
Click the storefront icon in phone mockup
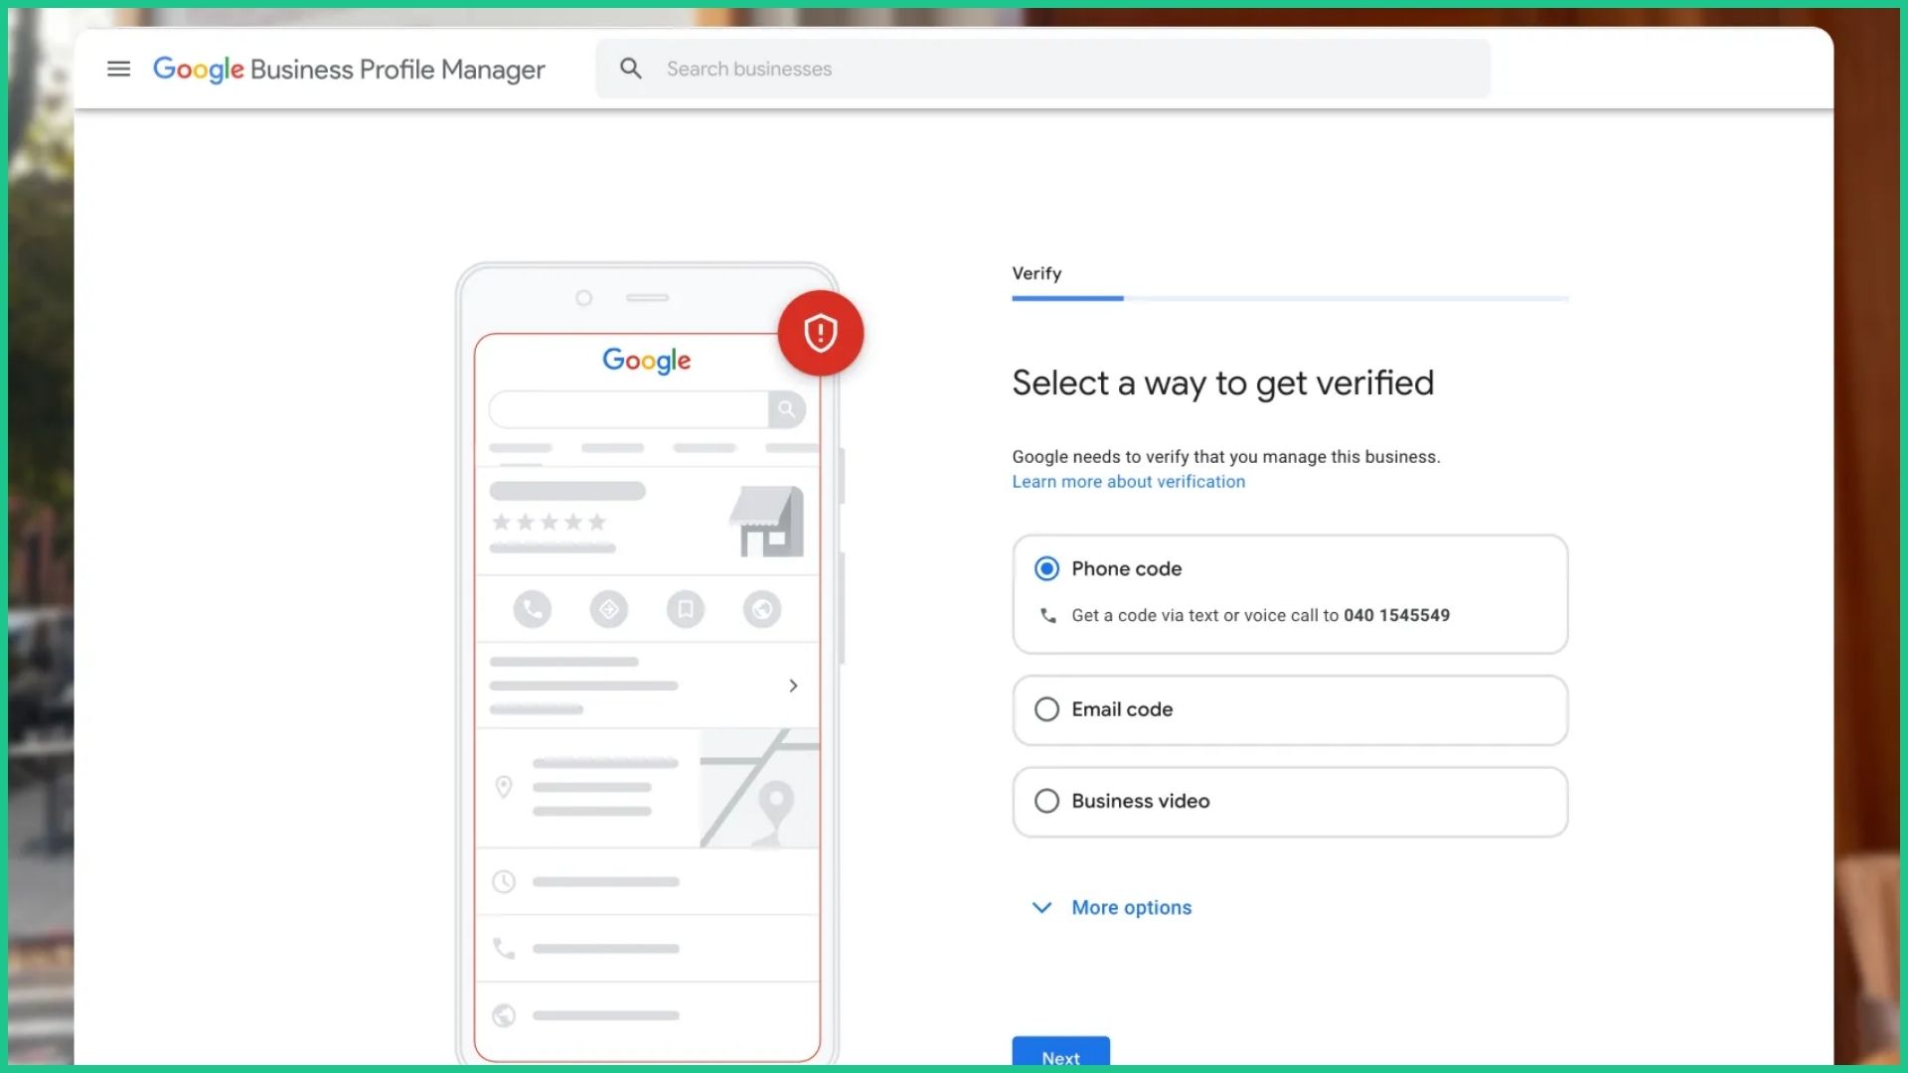click(x=766, y=521)
